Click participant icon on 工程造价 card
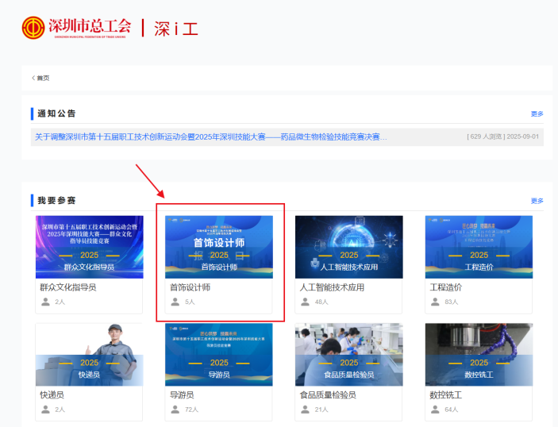This screenshot has height=427, width=558. click(x=435, y=302)
